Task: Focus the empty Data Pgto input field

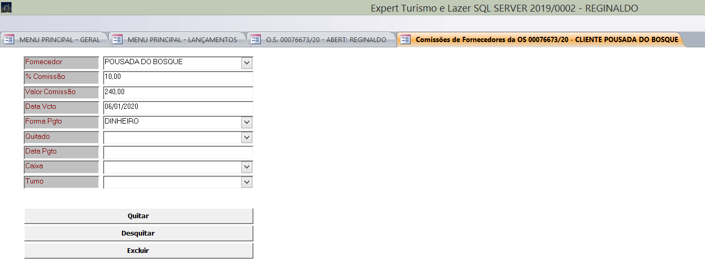Action: (x=178, y=152)
